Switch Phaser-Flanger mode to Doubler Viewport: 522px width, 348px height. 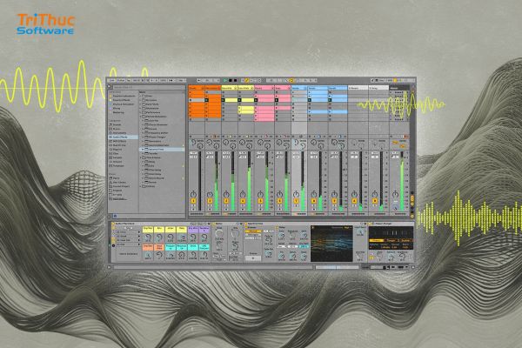(405, 240)
